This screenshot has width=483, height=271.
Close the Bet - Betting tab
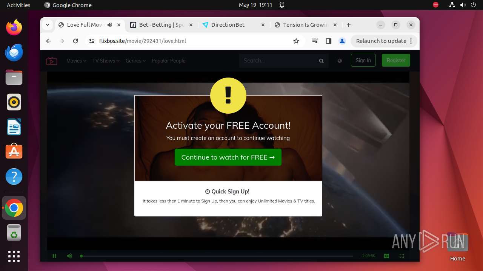click(191, 25)
